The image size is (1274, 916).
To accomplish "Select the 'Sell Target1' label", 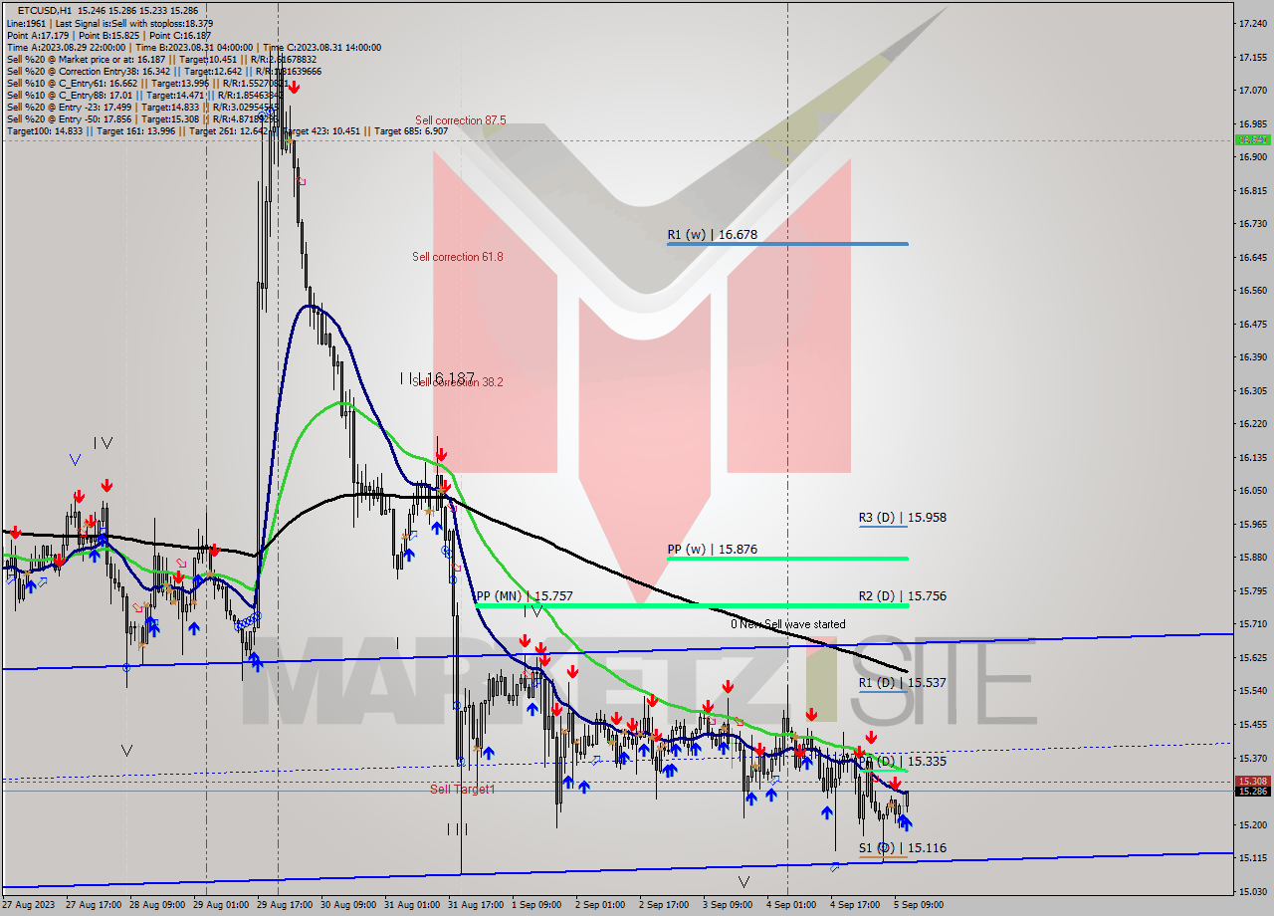I will tap(462, 790).
